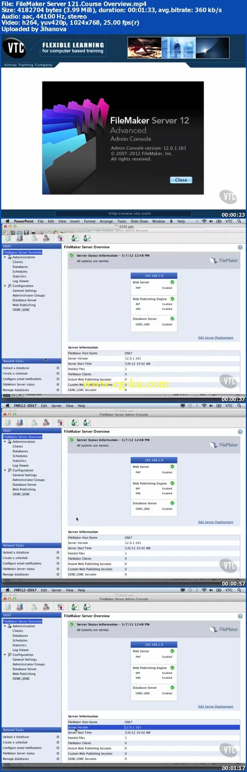Click Database Server green check icon, 00:01:17 frame

tap(172, 688)
